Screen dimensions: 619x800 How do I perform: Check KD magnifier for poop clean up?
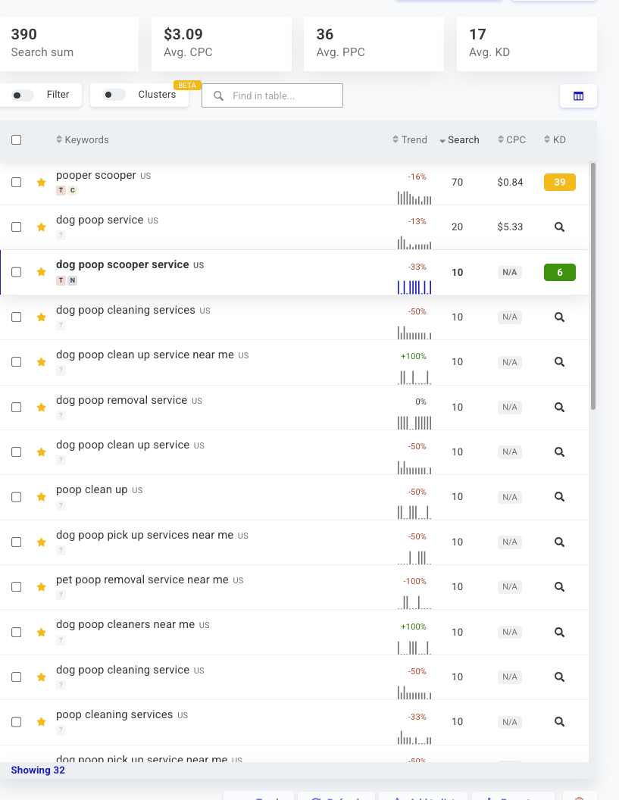pyautogui.click(x=559, y=497)
